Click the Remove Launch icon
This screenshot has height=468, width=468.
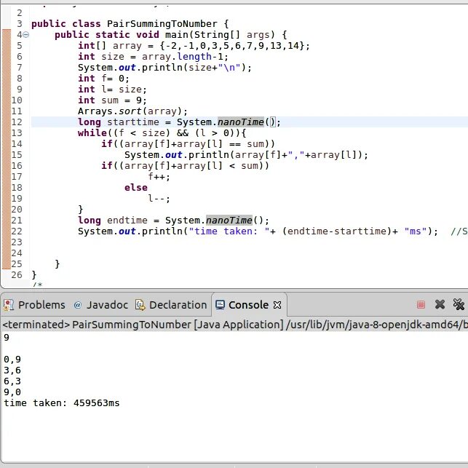coord(440,304)
